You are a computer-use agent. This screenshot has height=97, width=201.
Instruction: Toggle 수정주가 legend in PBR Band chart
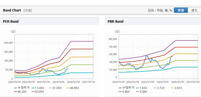126,88
